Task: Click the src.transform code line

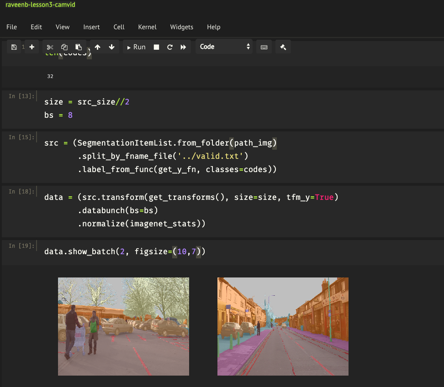Action: (191, 197)
